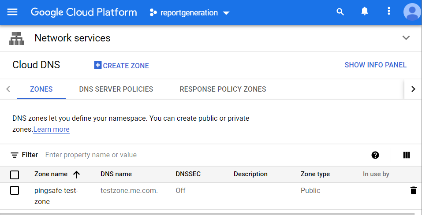The image size is (422, 215).
Task: Expand the Network services chevron
Action: coord(406,38)
